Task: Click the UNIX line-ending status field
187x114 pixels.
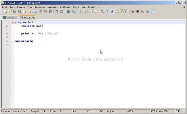Action: point(139,111)
